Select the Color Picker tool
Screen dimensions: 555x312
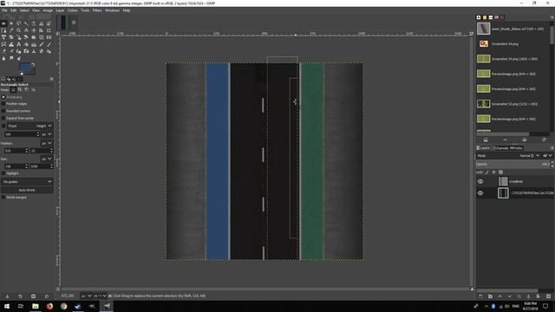click(x=11, y=30)
